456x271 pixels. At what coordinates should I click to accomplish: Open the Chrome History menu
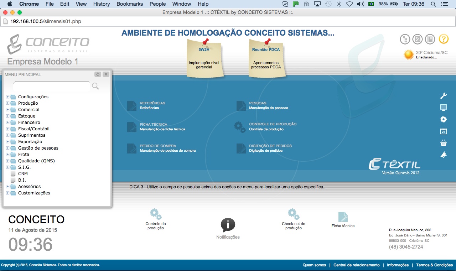coord(102,4)
